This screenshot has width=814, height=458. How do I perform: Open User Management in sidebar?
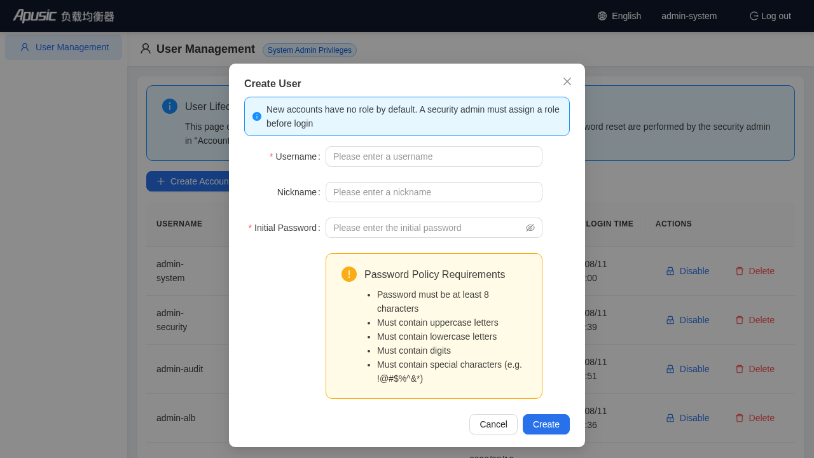click(64, 47)
